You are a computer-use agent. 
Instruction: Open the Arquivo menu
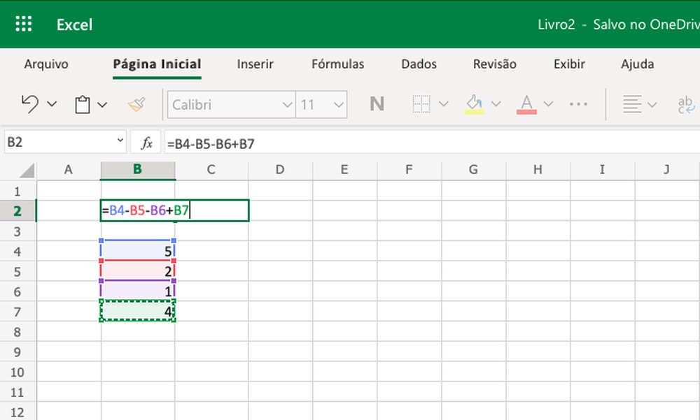(x=46, y=64)
